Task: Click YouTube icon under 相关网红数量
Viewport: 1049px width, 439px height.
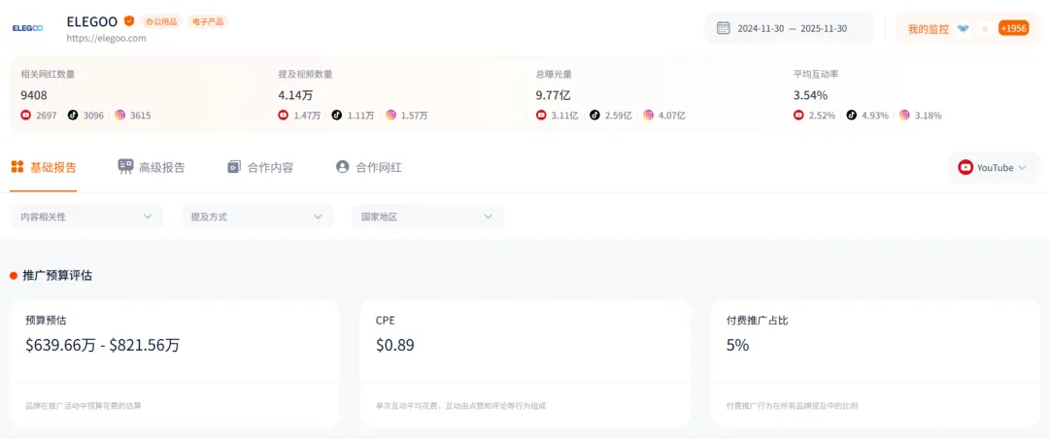Action: coord(26,116)
